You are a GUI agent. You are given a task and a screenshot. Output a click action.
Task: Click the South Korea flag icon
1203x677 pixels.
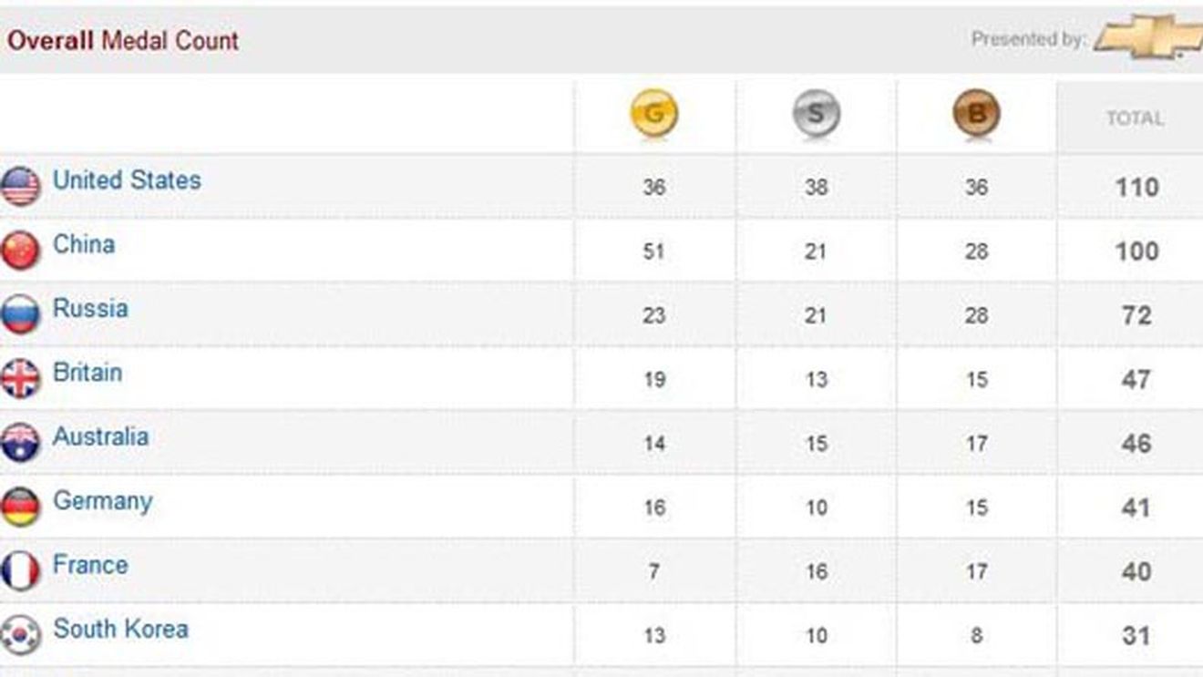tap(20, 635)
